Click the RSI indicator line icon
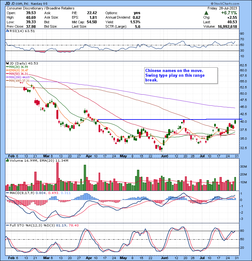This screenshot has width=252, height=261. (8, 31)
